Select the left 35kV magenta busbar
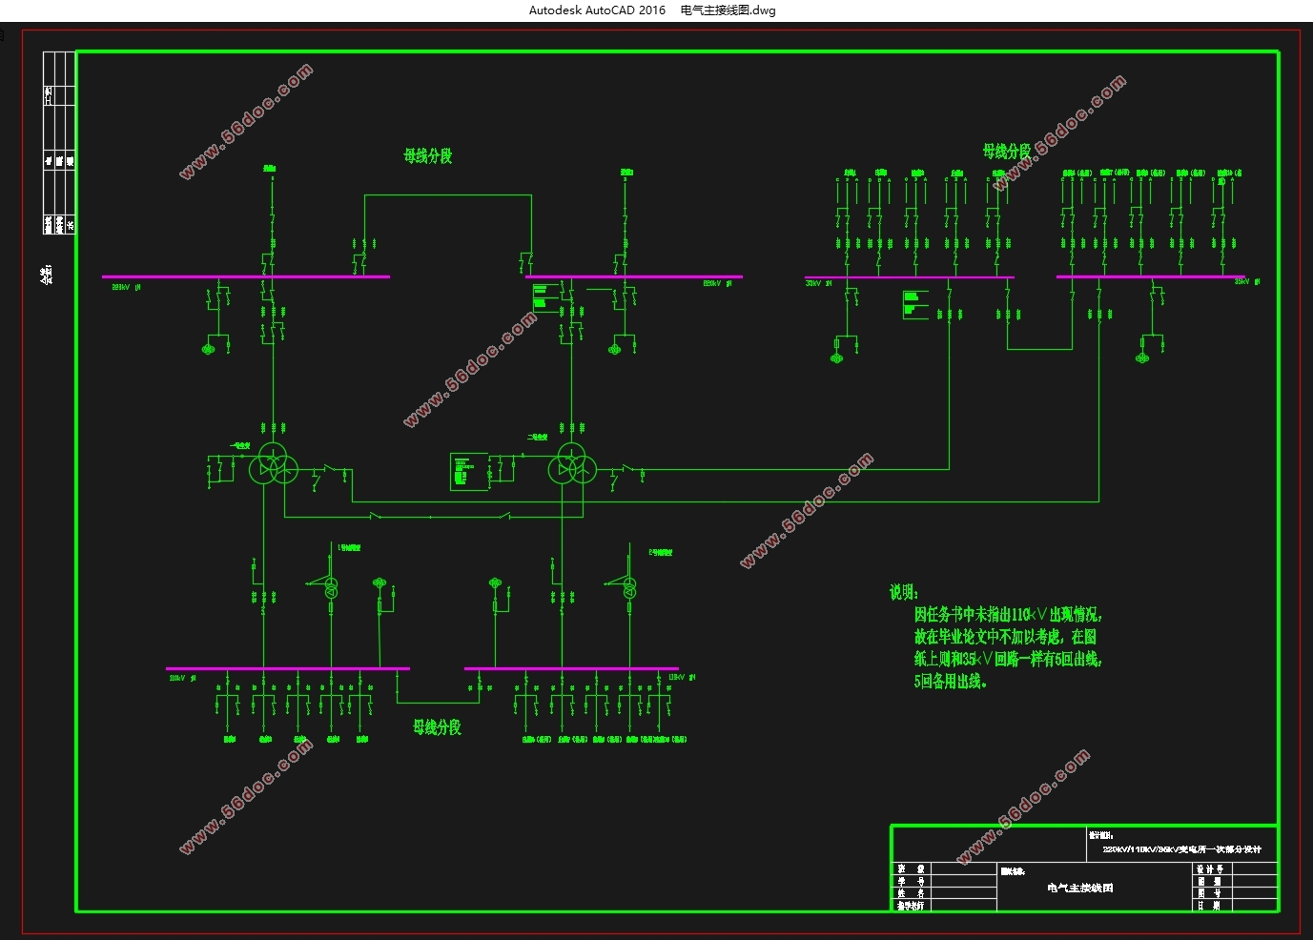The image size is (1313, 940). tap(909, 277)
